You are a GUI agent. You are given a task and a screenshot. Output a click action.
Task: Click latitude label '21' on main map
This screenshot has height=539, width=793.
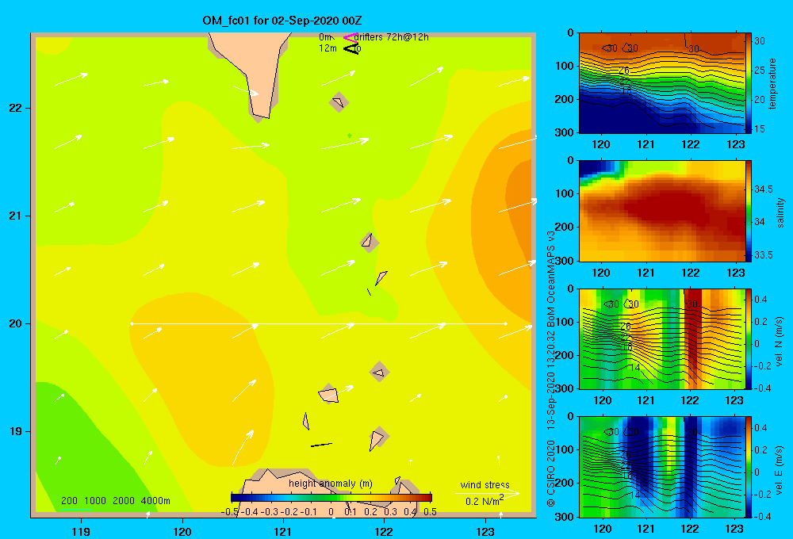click(15, 216)
